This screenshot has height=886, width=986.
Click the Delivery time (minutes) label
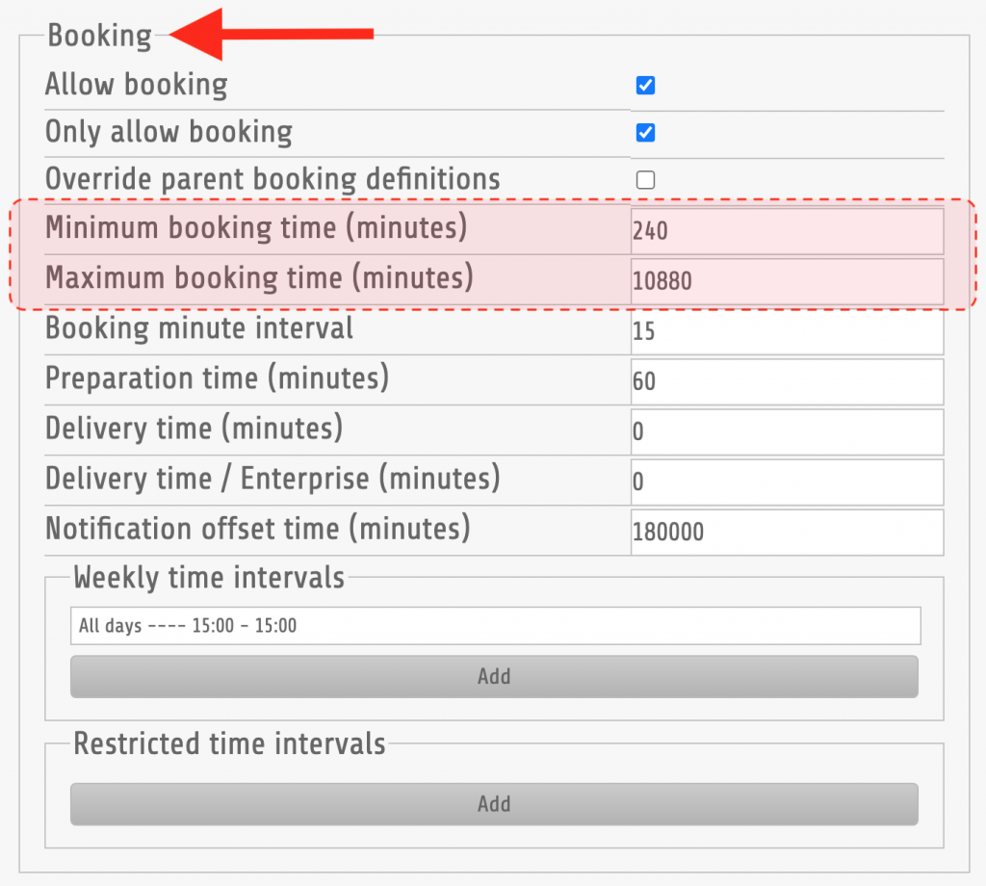tap(195, 429)
